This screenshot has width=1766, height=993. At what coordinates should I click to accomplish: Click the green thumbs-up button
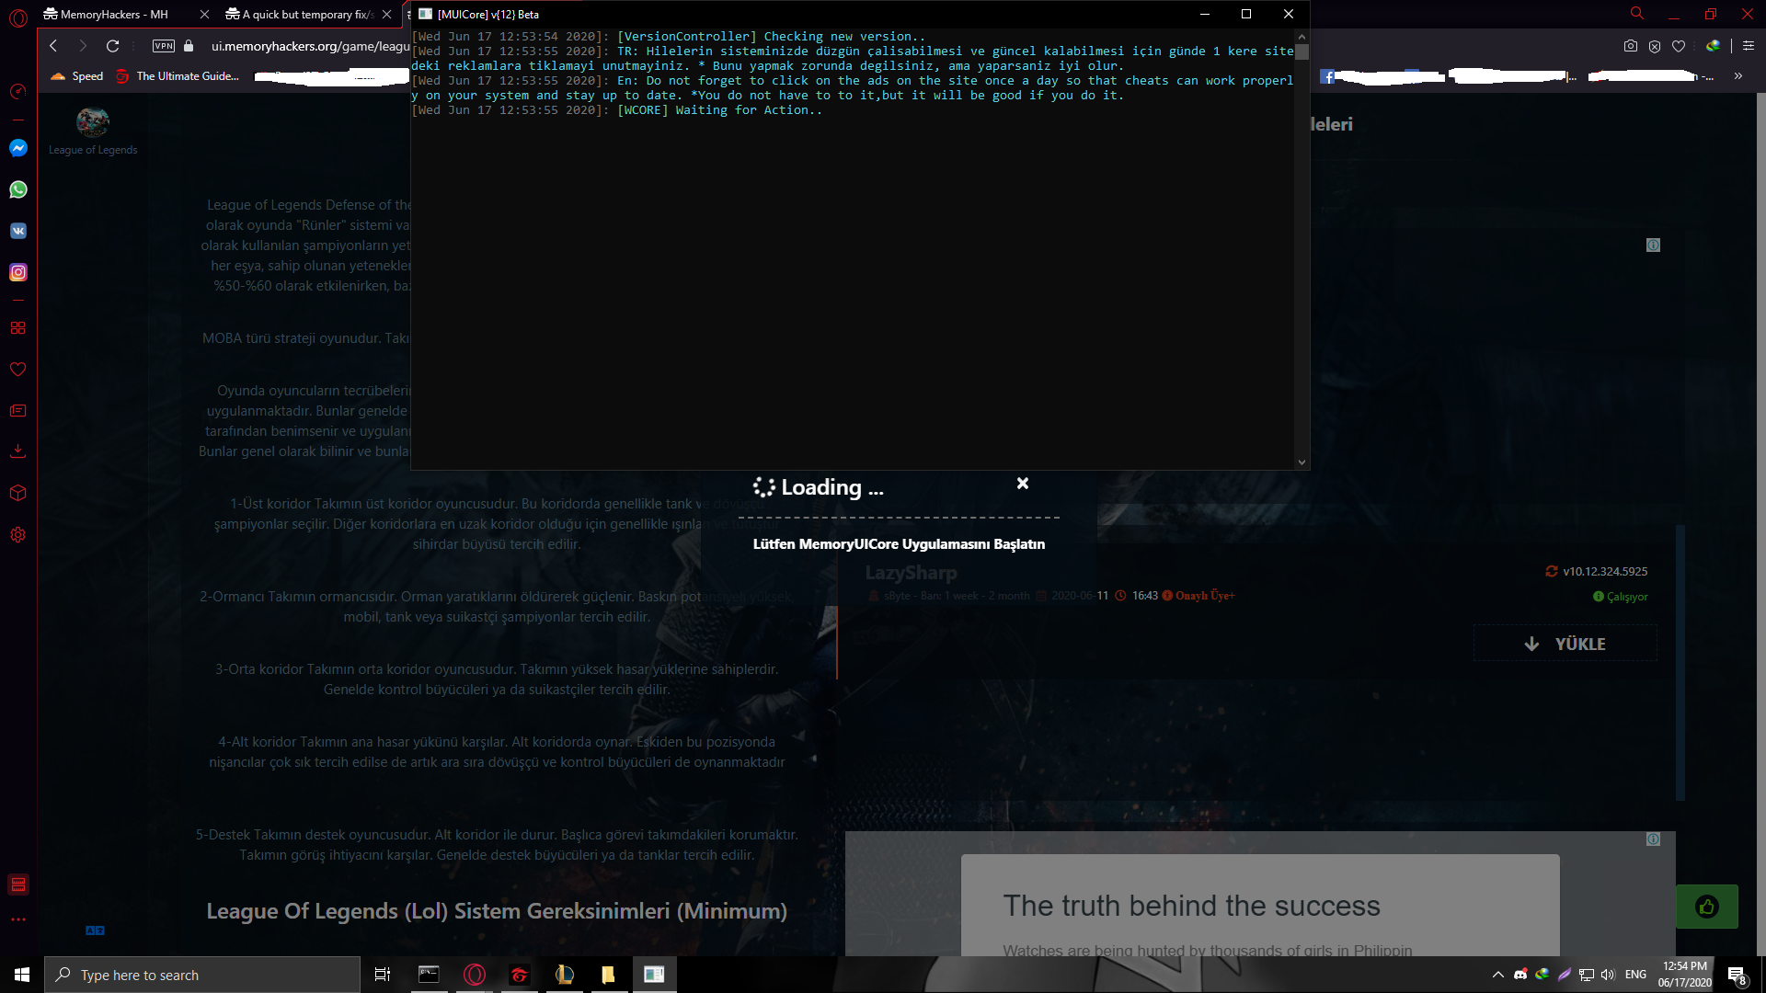point(1707,907)
